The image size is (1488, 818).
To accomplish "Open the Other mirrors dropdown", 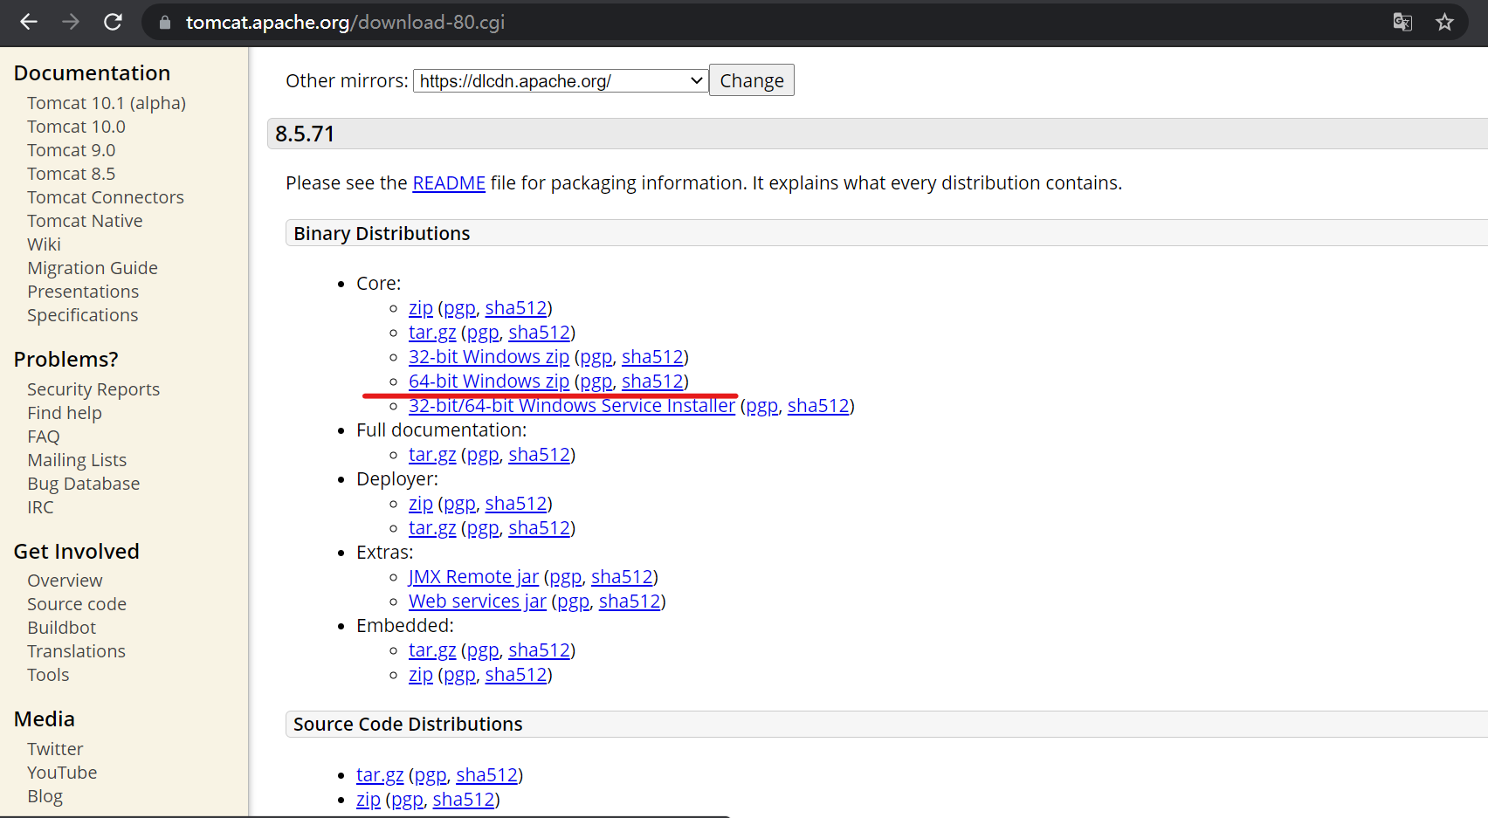I will pyautogui.click(x=561, y=81).
